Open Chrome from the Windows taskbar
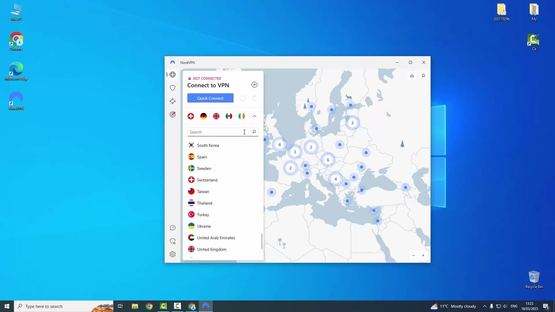Screen dimensions: 555x312 pyautogui.click(x=149, y=306)
